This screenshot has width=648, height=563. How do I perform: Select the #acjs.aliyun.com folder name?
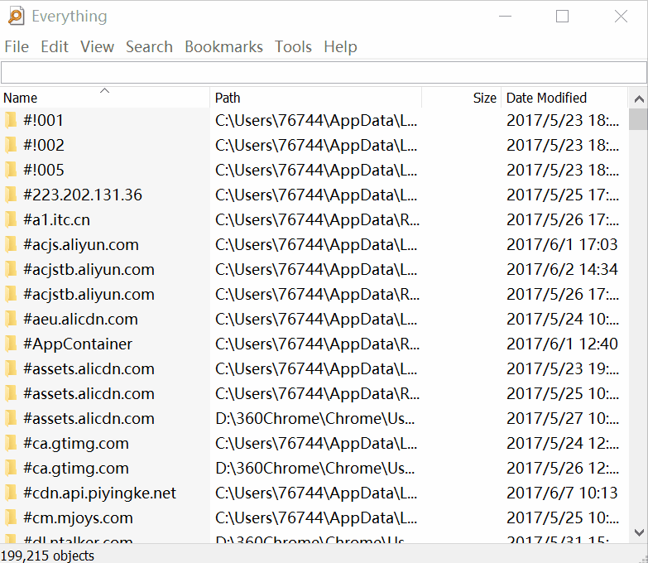click(x=81, y=245)
